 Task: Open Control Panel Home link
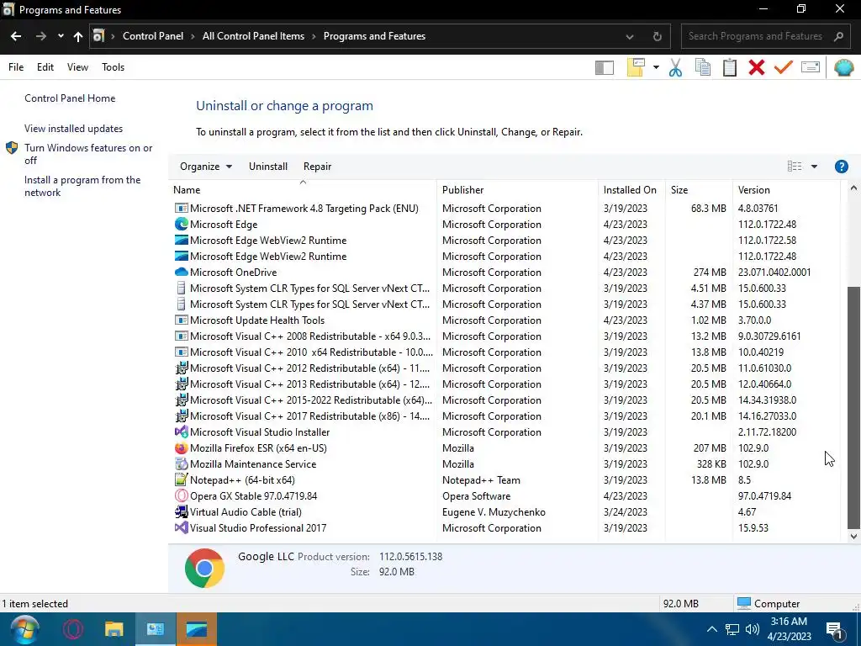coord(70,98)
